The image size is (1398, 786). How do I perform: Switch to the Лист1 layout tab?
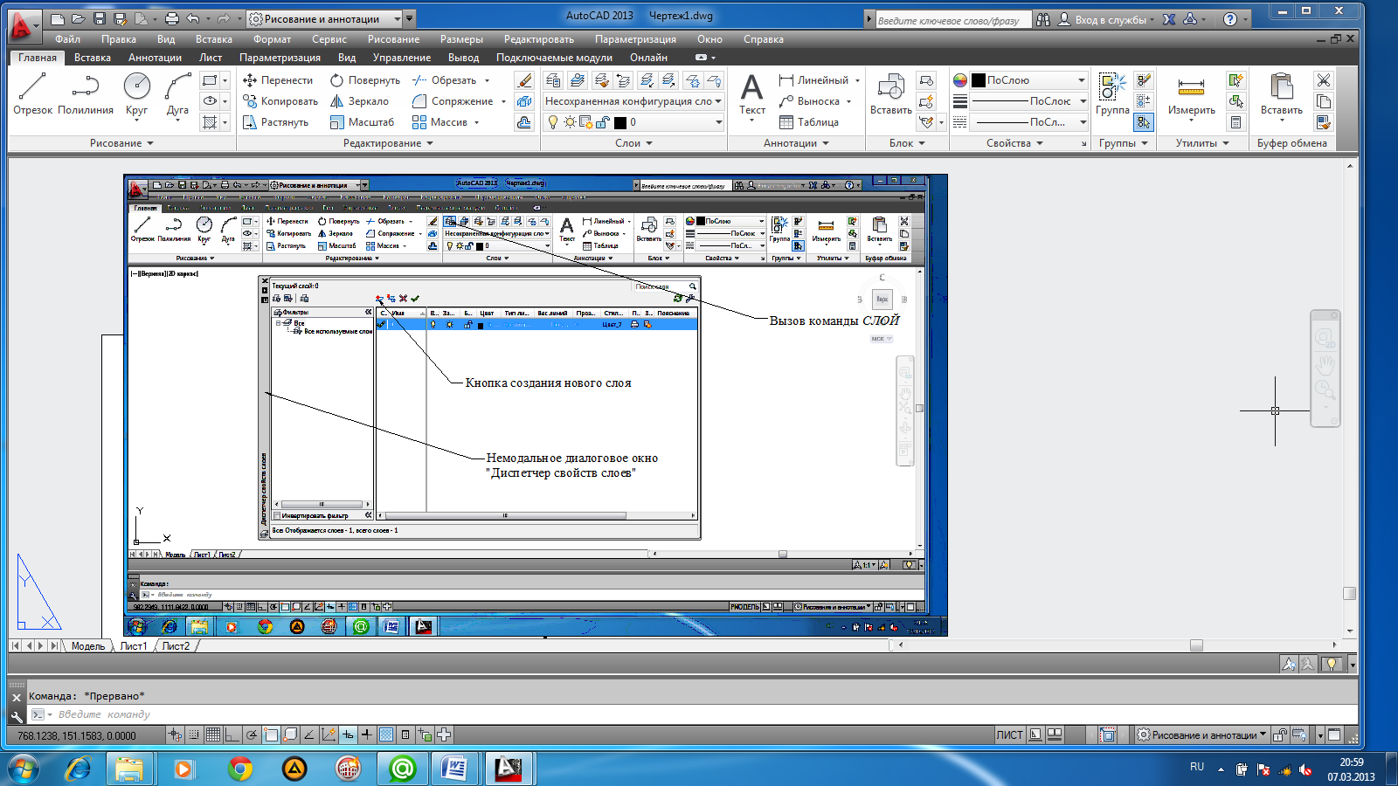tap(134, 646)
